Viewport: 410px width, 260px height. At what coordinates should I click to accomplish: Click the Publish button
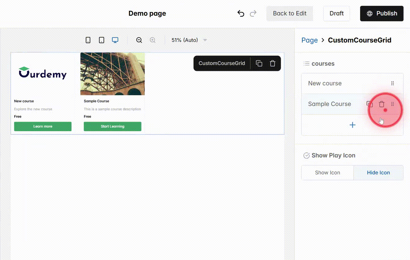(x=382, y=13)
